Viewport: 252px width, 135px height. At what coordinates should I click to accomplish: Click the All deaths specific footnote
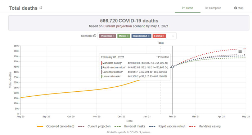(x=129, y=132)
